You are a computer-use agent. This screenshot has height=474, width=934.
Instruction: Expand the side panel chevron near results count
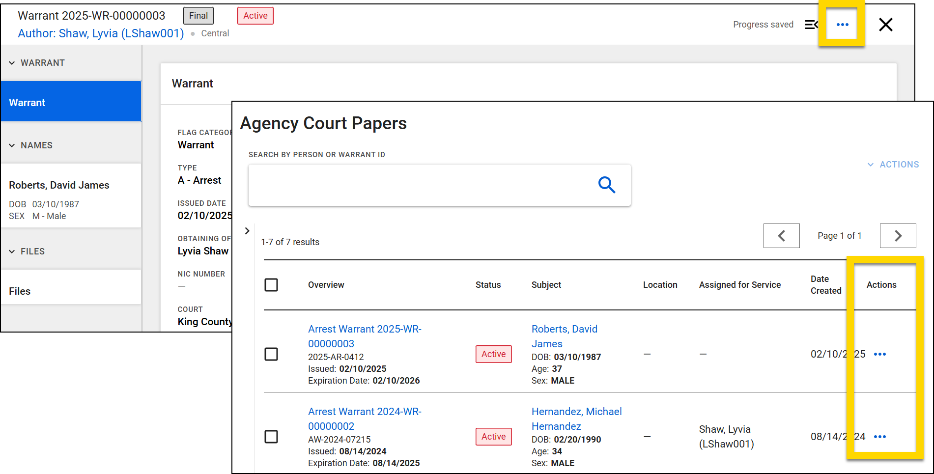coord(247,230)
